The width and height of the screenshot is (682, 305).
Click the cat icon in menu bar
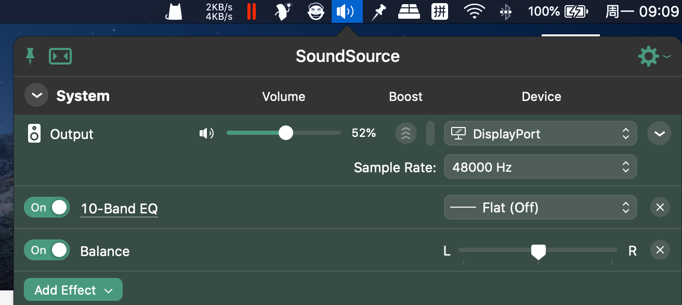click(174, 11)
